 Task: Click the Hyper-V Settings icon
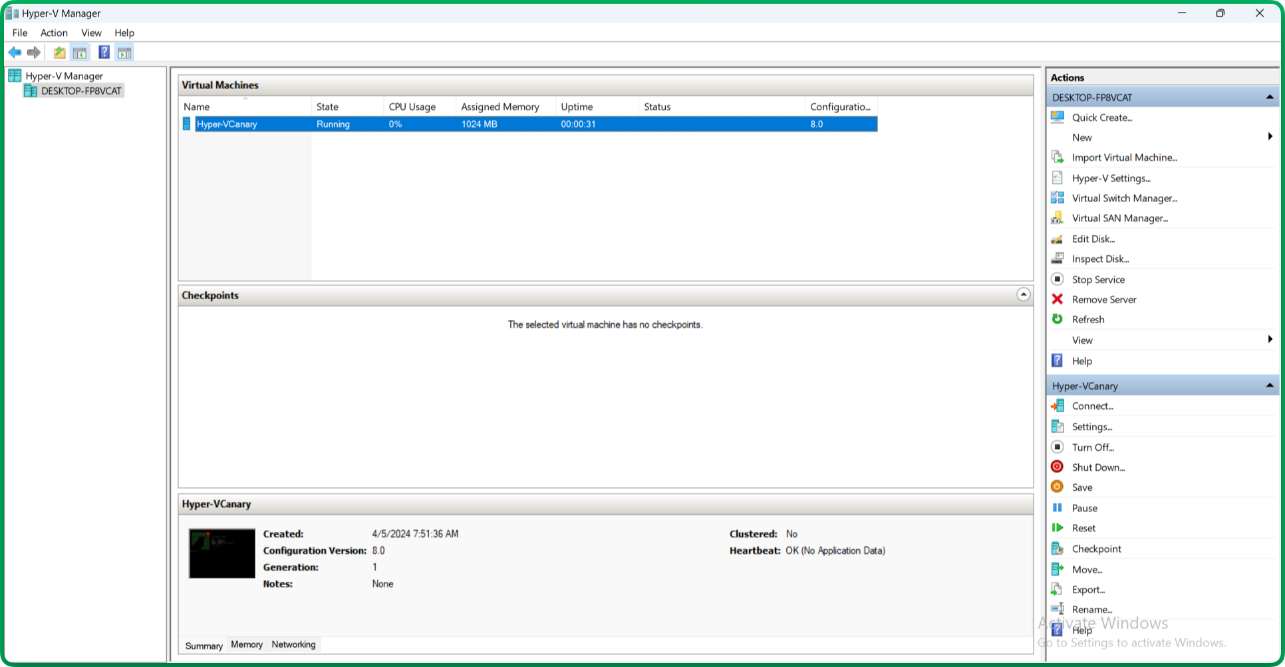pyautogui.click(x=1058, y=178)
